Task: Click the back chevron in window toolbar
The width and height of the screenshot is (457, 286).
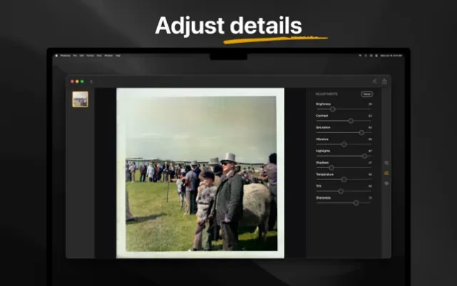Action: (91, 82)
